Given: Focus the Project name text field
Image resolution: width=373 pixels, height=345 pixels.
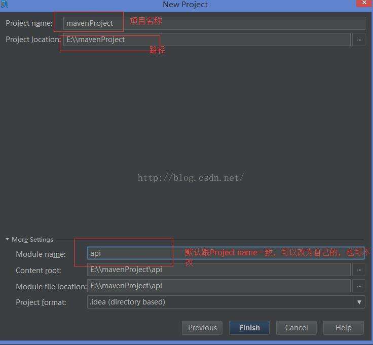Looking at the screenshot, I should click(x=213, y=23).
